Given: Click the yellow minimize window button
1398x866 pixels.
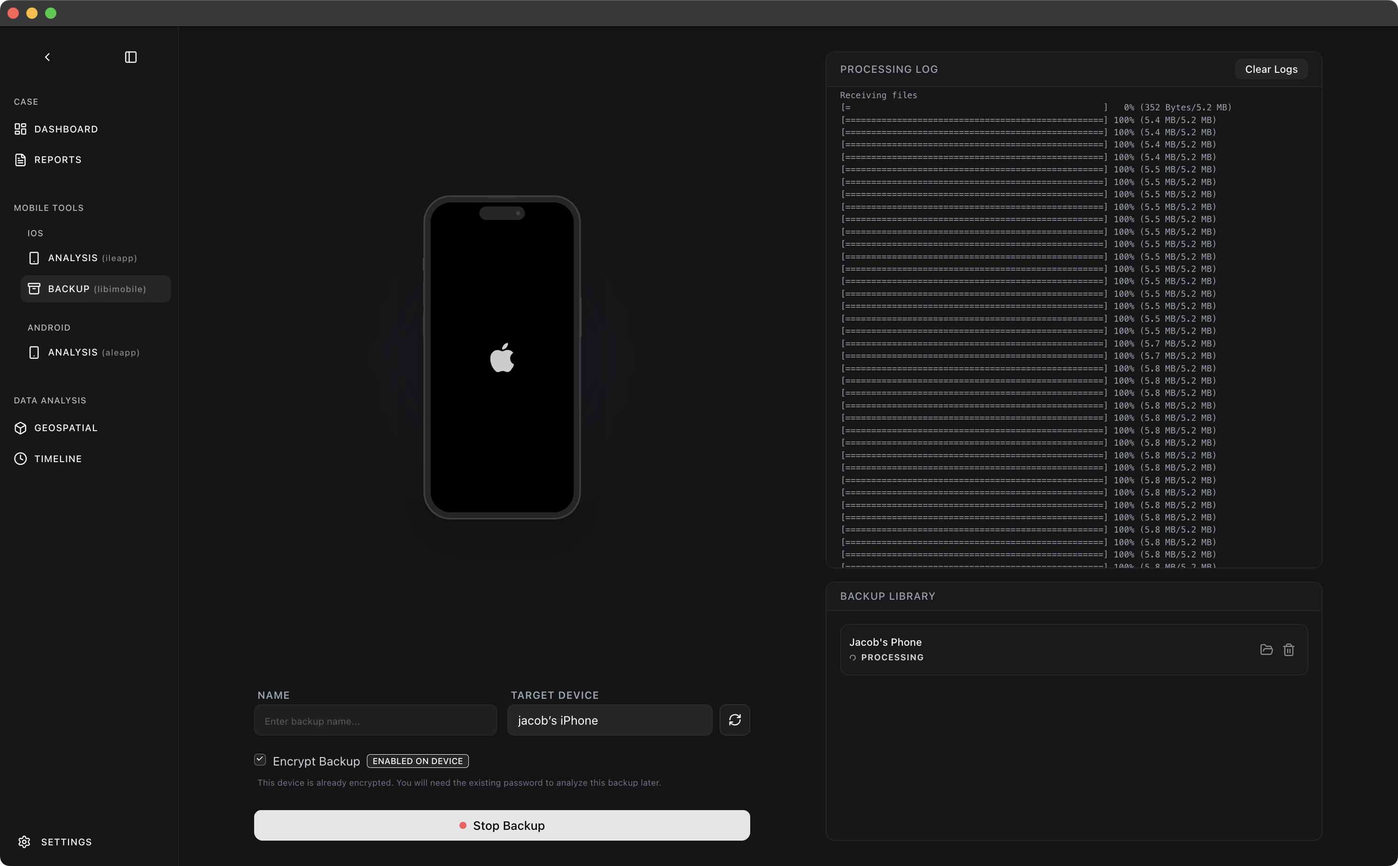Looking at the screenshot, I should point(32,13).
